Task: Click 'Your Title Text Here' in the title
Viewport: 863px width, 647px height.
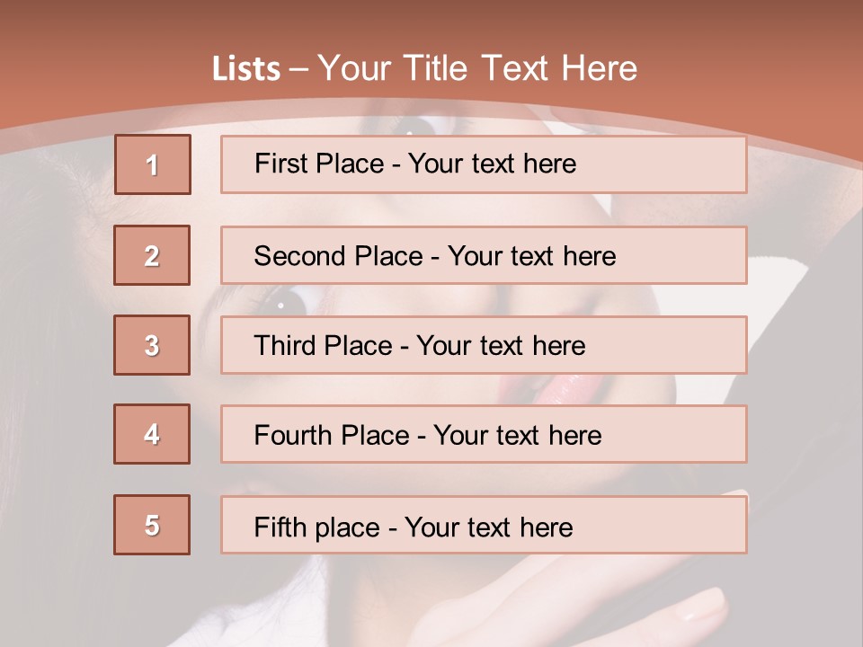Action: point(477,68)
